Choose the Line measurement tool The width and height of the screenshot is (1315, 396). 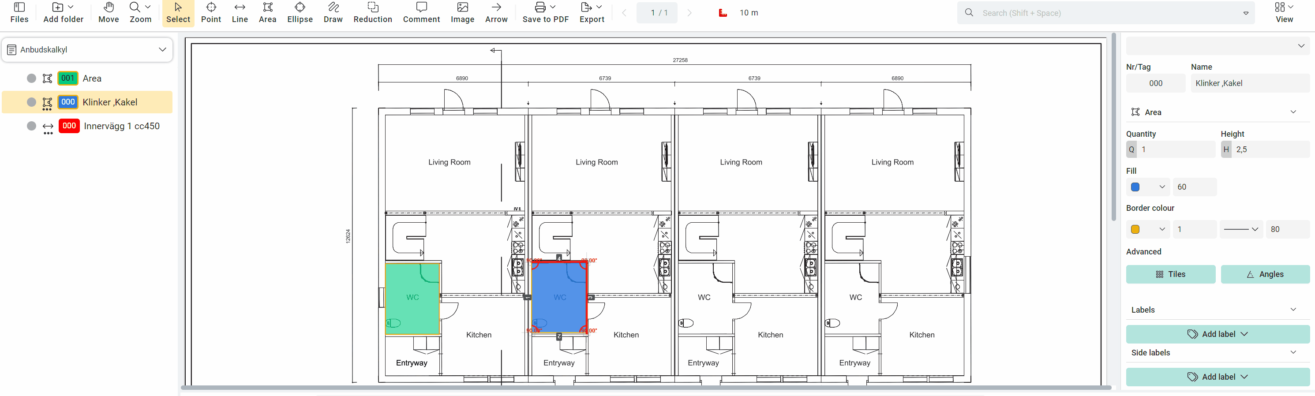point(240,13)
